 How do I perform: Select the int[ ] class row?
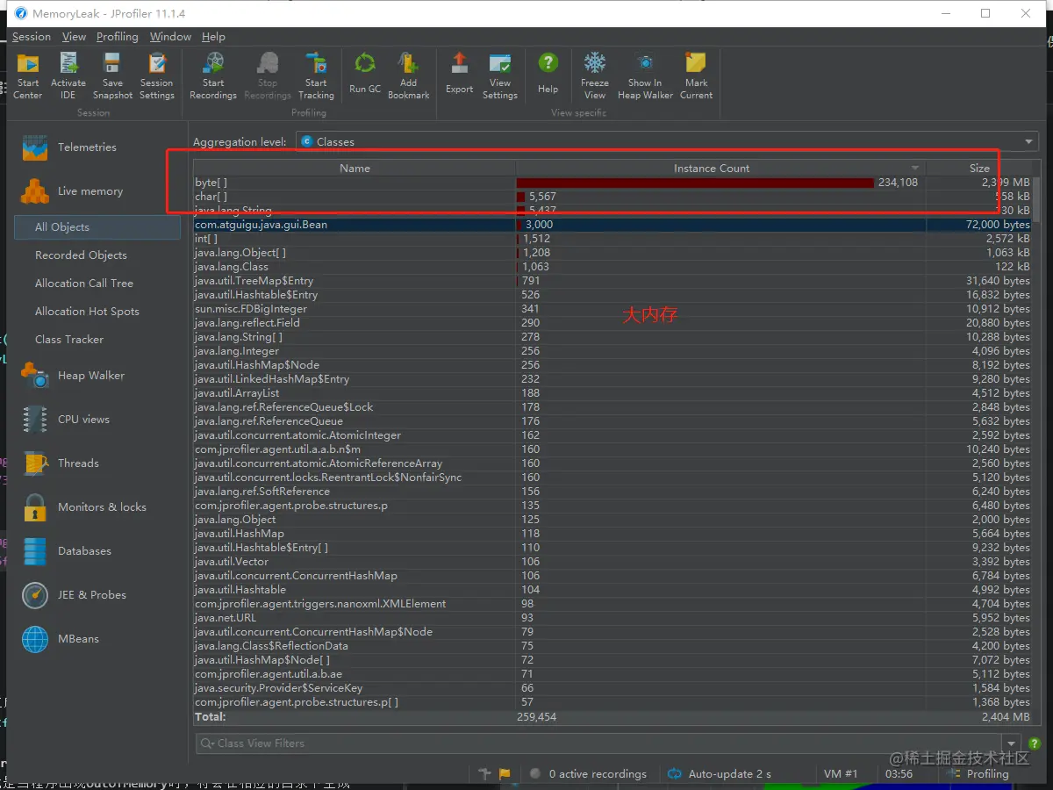612,239
